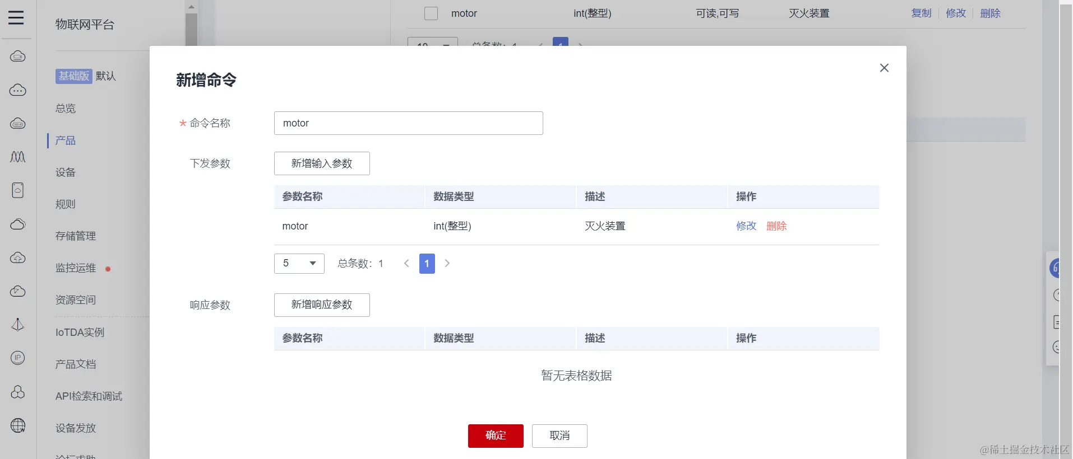Click 灭火装置 cell in dialog table
The width and height of the screenshot is (1073, 459).
tap(605, 226)
